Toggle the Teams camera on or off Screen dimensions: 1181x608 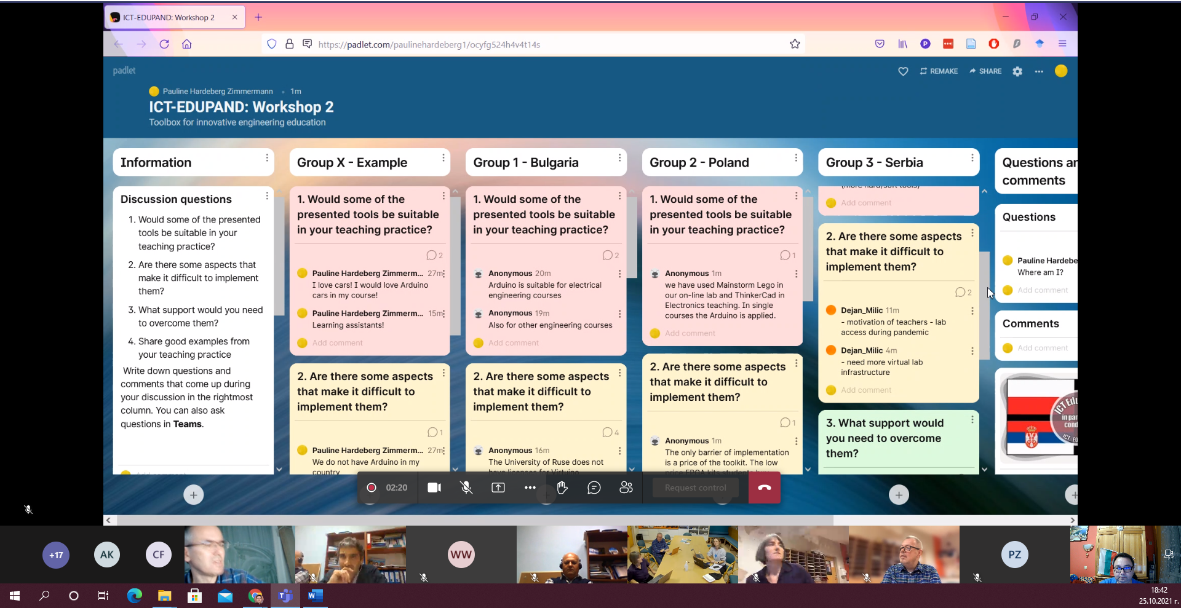[x=434, y=488]
